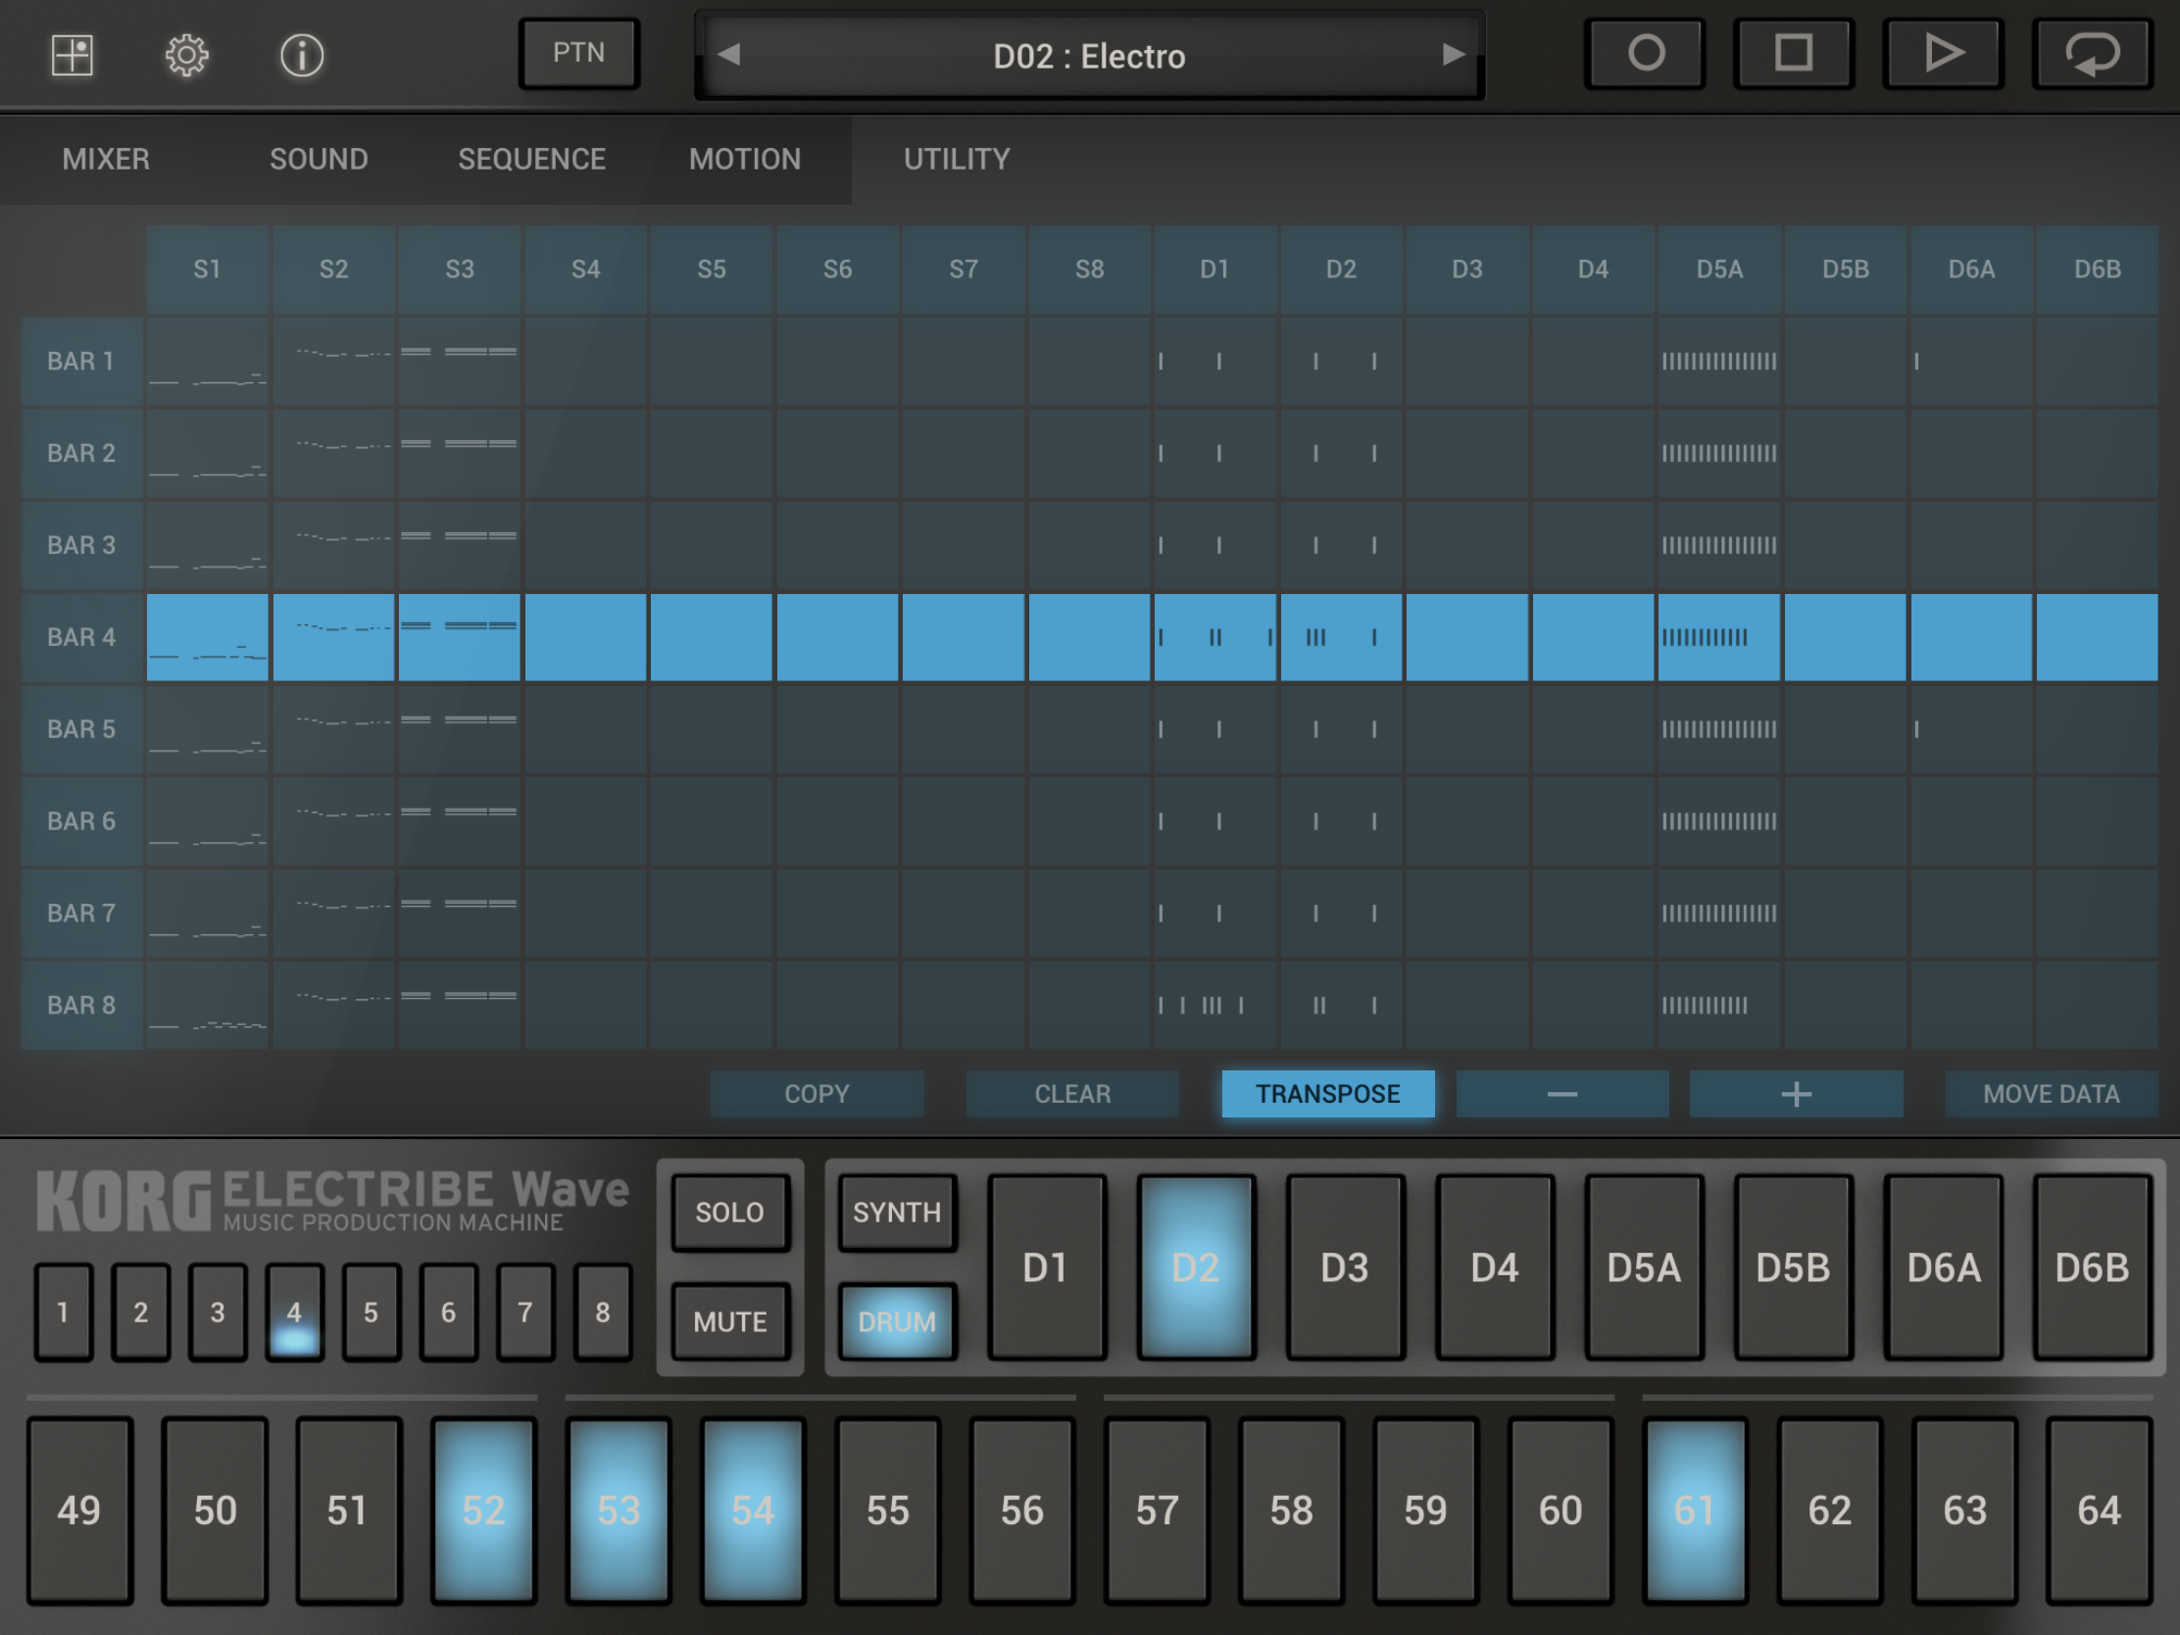Select bar button 4
The image size is (2180, 1635).
tap(294, 1312)
